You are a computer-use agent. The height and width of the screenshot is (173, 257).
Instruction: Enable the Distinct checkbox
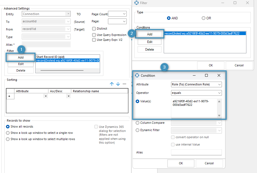94,29
